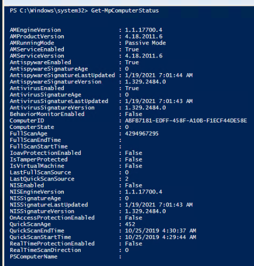Click the FullScanAge value 4294967295

[x=142, y=134]
